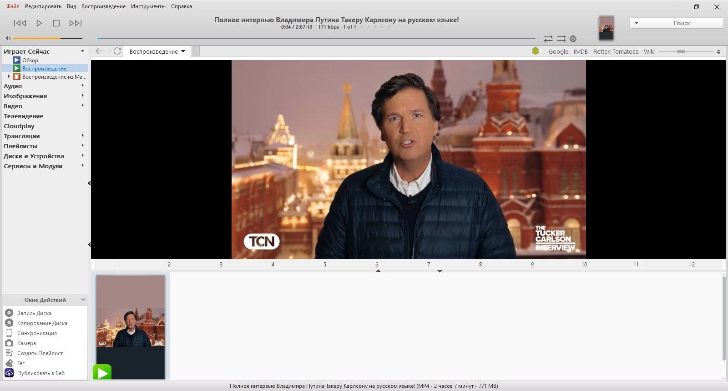
Task: Click the upper collapse arrow on sidebar edge
Action: tap(89, 183)
